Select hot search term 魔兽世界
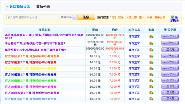The height and width of the screenshot is (104, 185). click(x=160, y=17)
